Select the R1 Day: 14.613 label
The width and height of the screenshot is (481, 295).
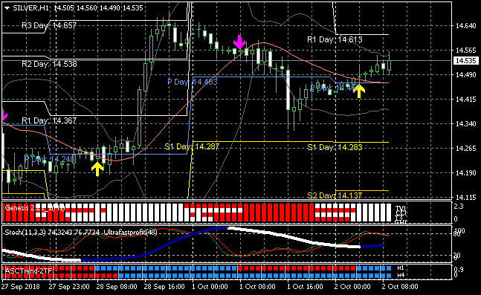335,39
